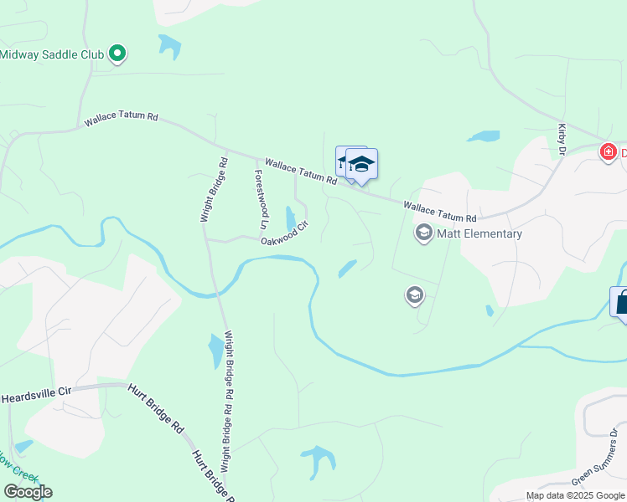Click the Matt Elementary label
This screenshot has height=502, width=627.
coord(479,233)
